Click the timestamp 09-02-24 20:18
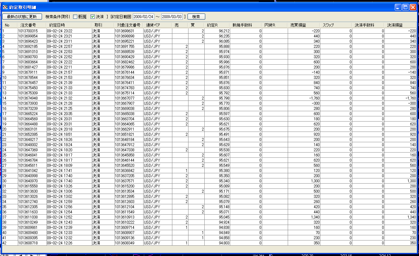The width and height of the screenshot is (419, 256). pos(59,129)
